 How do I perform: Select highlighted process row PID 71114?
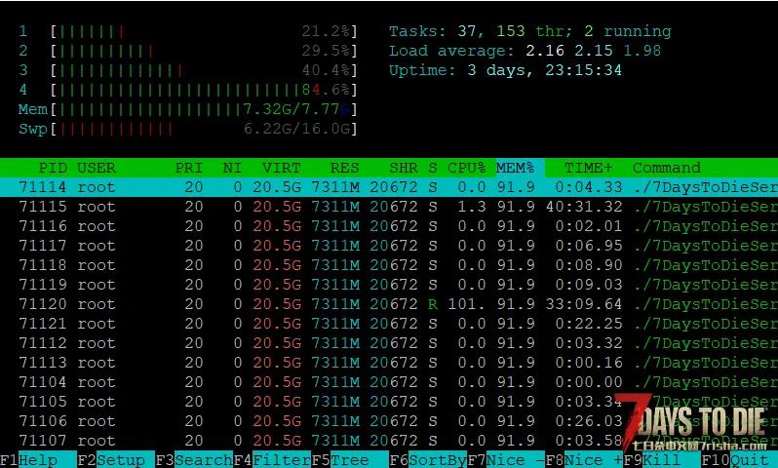389,187
